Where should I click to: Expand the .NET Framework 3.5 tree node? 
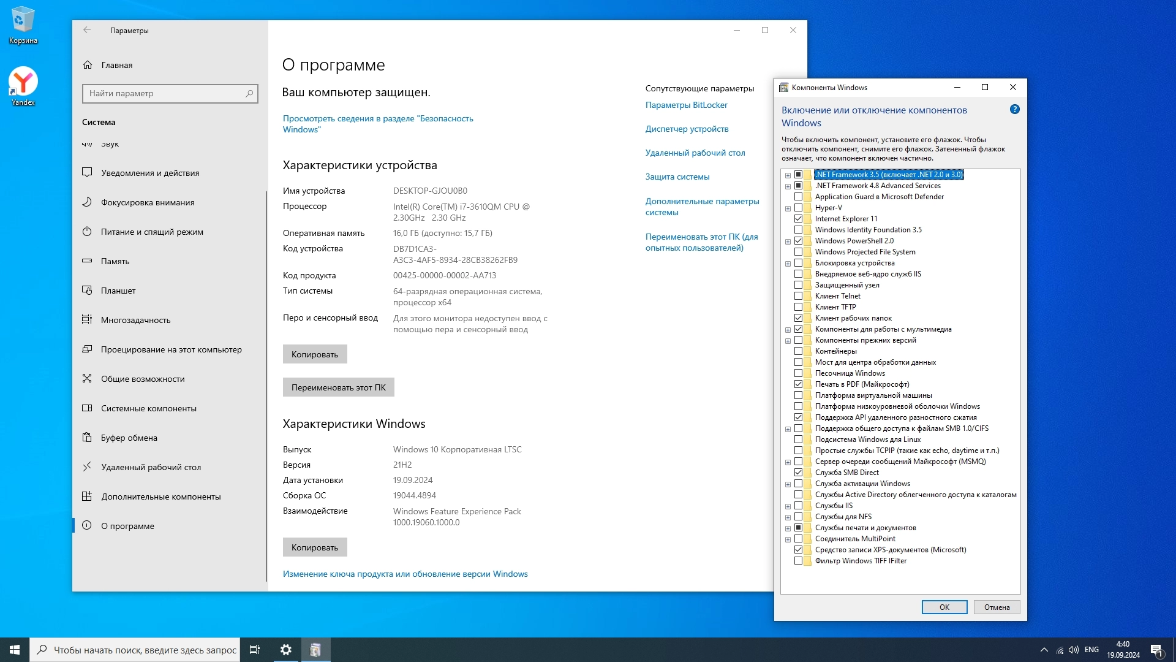(x=788, y=175)
